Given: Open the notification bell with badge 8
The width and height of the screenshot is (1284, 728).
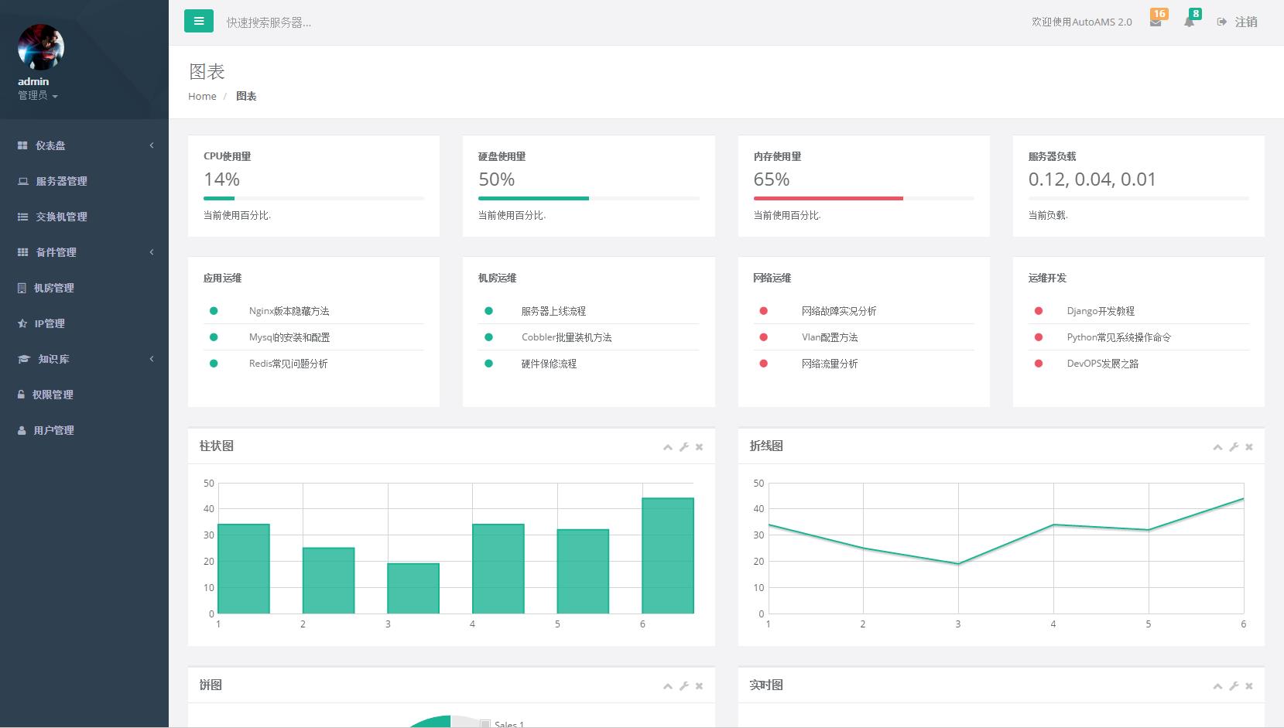Looking at the screenshot, I should [x=1189, y=22].
